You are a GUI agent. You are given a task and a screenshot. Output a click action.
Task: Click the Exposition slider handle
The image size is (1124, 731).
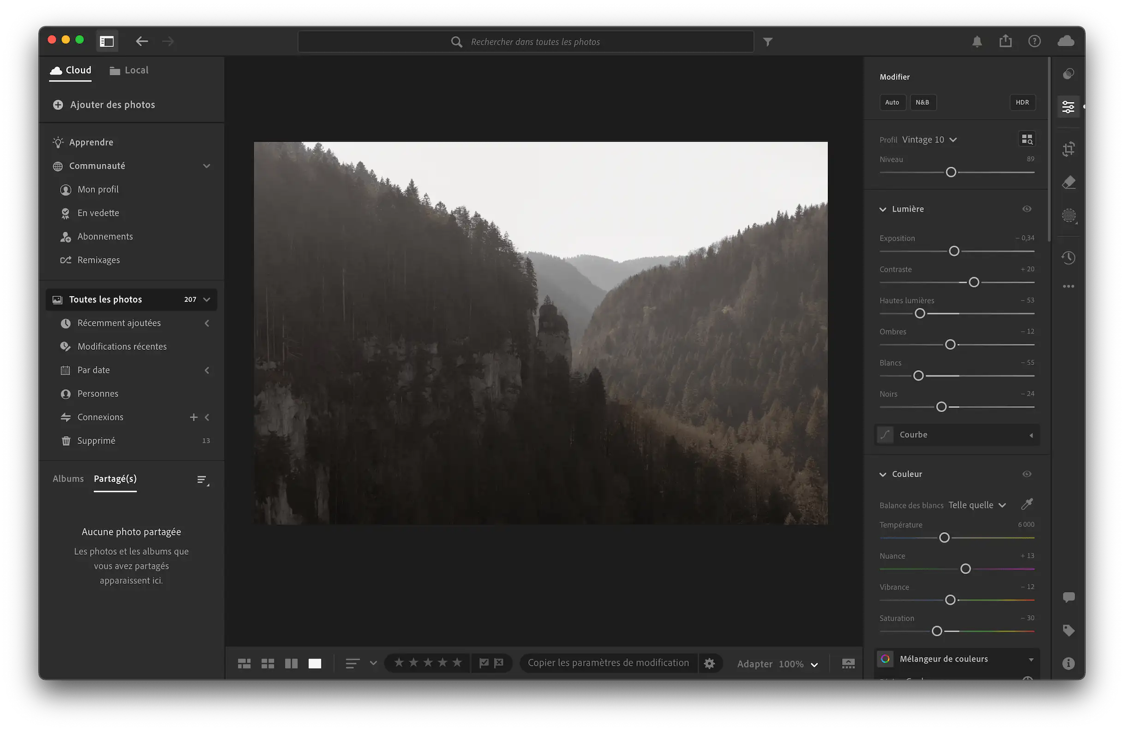coord(954,251)
